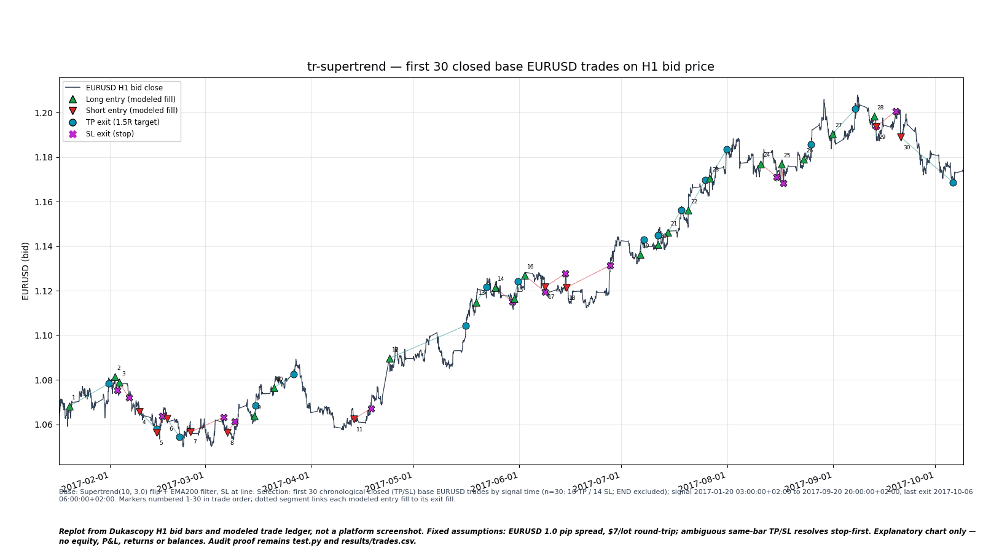
Task: Click the 2017-10-01 x-axis date label
Action: (910, 482)
